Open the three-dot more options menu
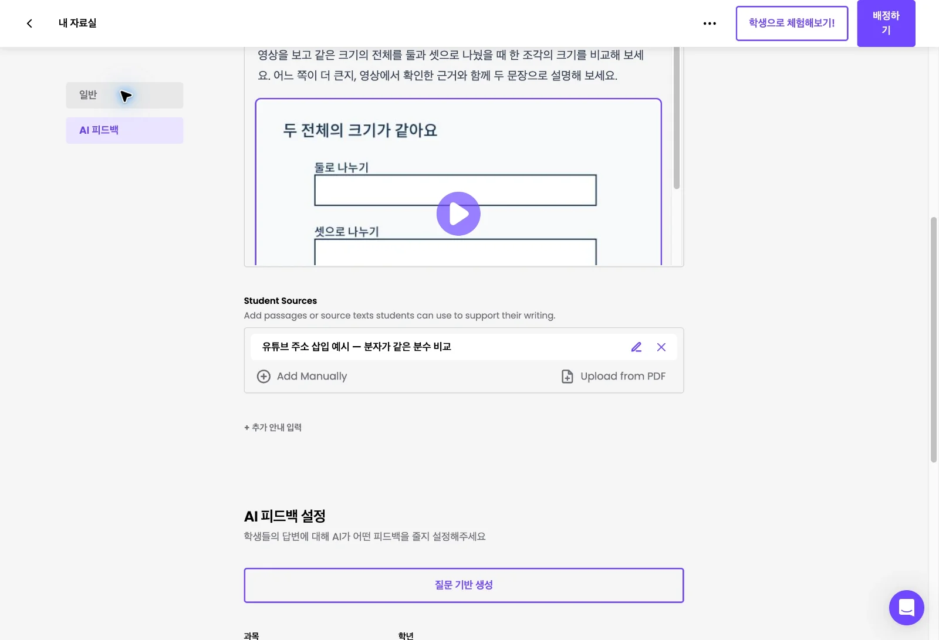The image size is (939, 640). (710, 23)
